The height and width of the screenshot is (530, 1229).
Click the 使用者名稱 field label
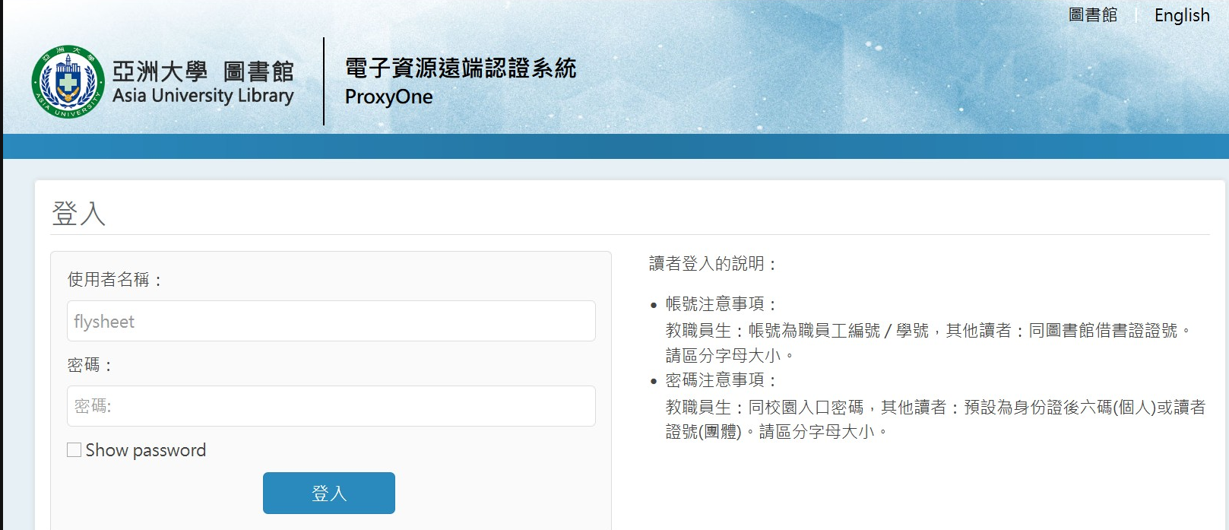[x=115, y=280]
